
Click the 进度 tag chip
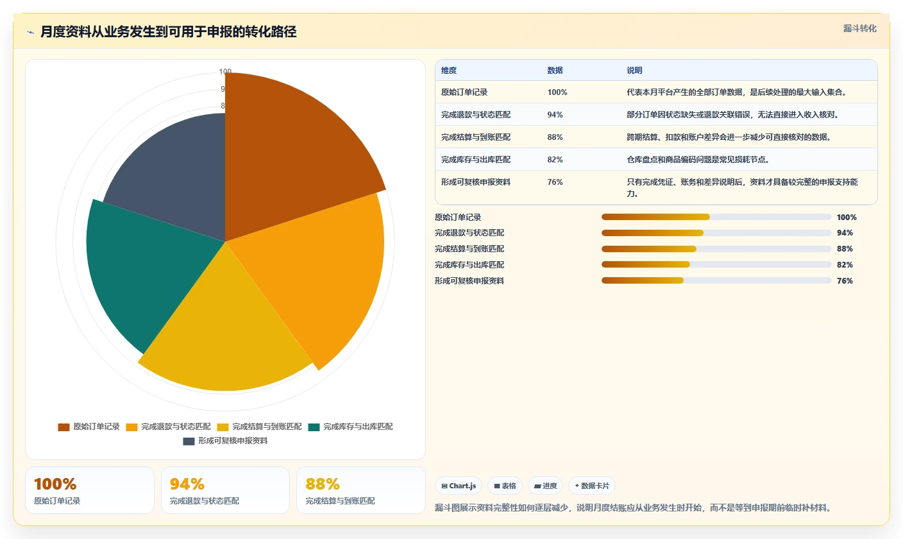click(545, 486)
